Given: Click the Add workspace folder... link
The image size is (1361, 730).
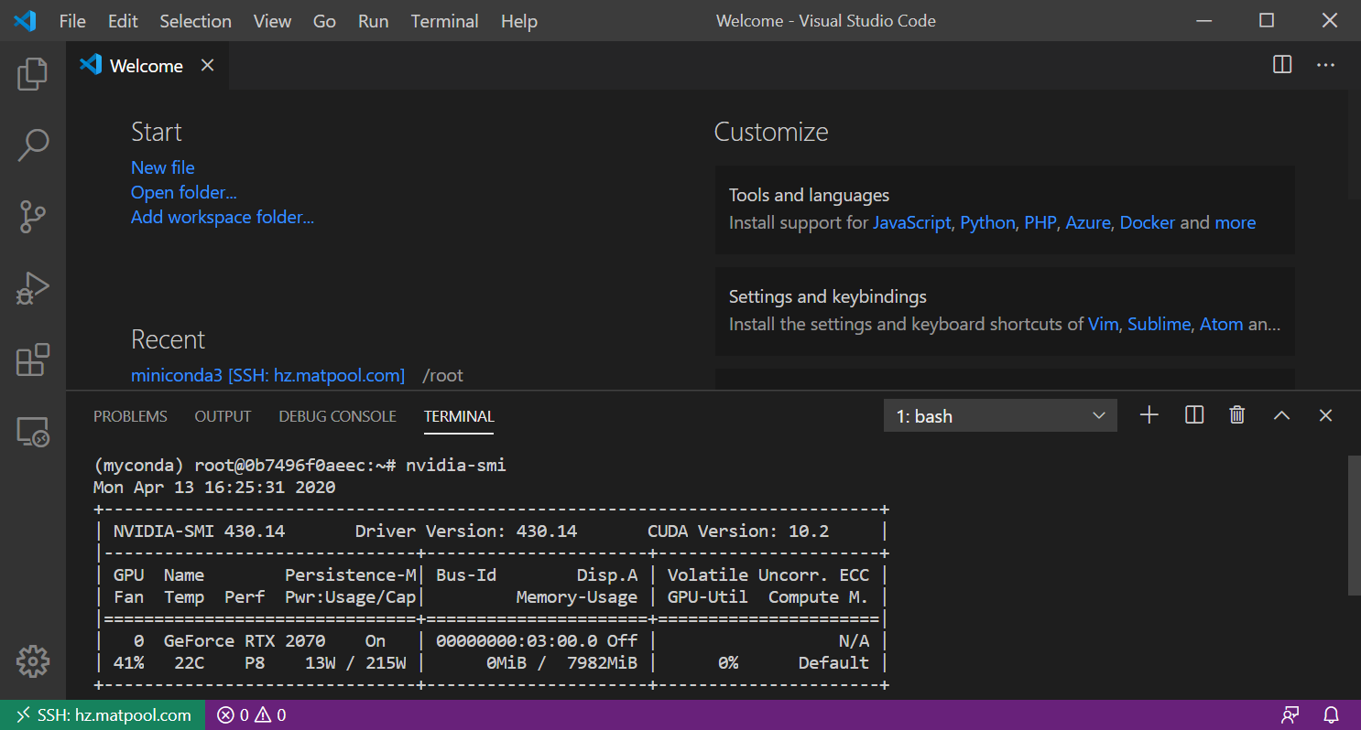Looking at the screenshot, I should 223,217.
